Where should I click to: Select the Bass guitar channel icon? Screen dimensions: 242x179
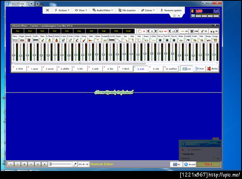pyautogui.click(x=42, y=40)
